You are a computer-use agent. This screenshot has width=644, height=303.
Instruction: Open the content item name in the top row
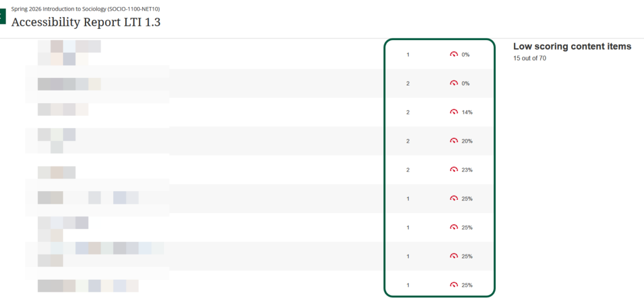69,47
